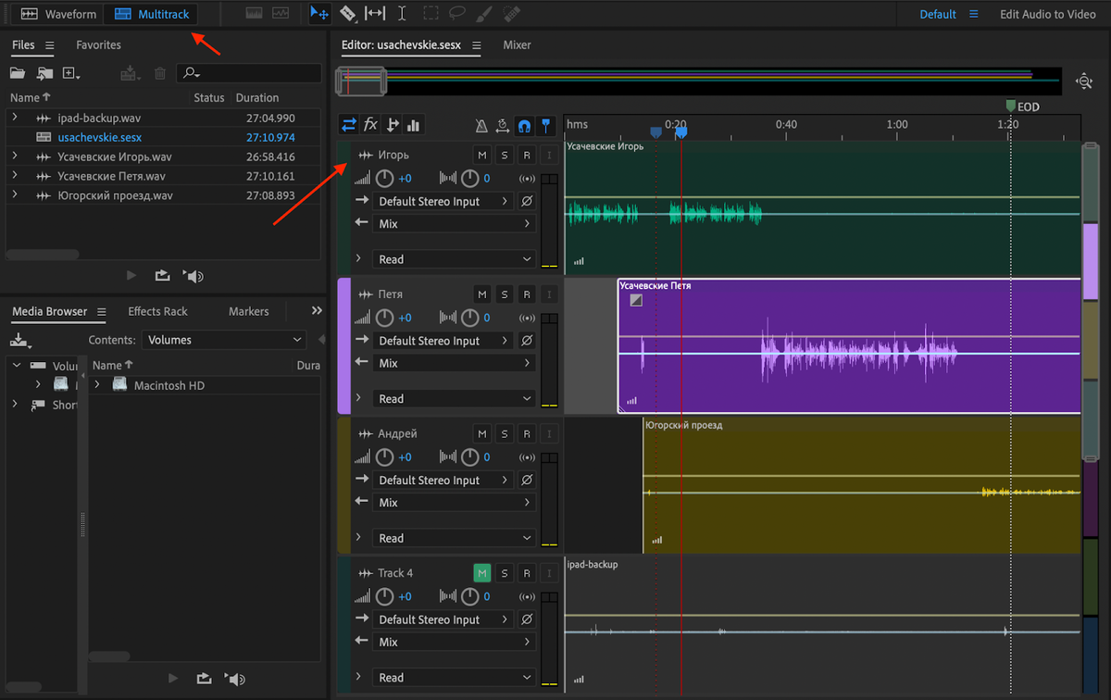Click the zoom navigator magnifier icon
Image resolution: width=1111 pixels, height=700 pixels.
[x=1084, y=82]
